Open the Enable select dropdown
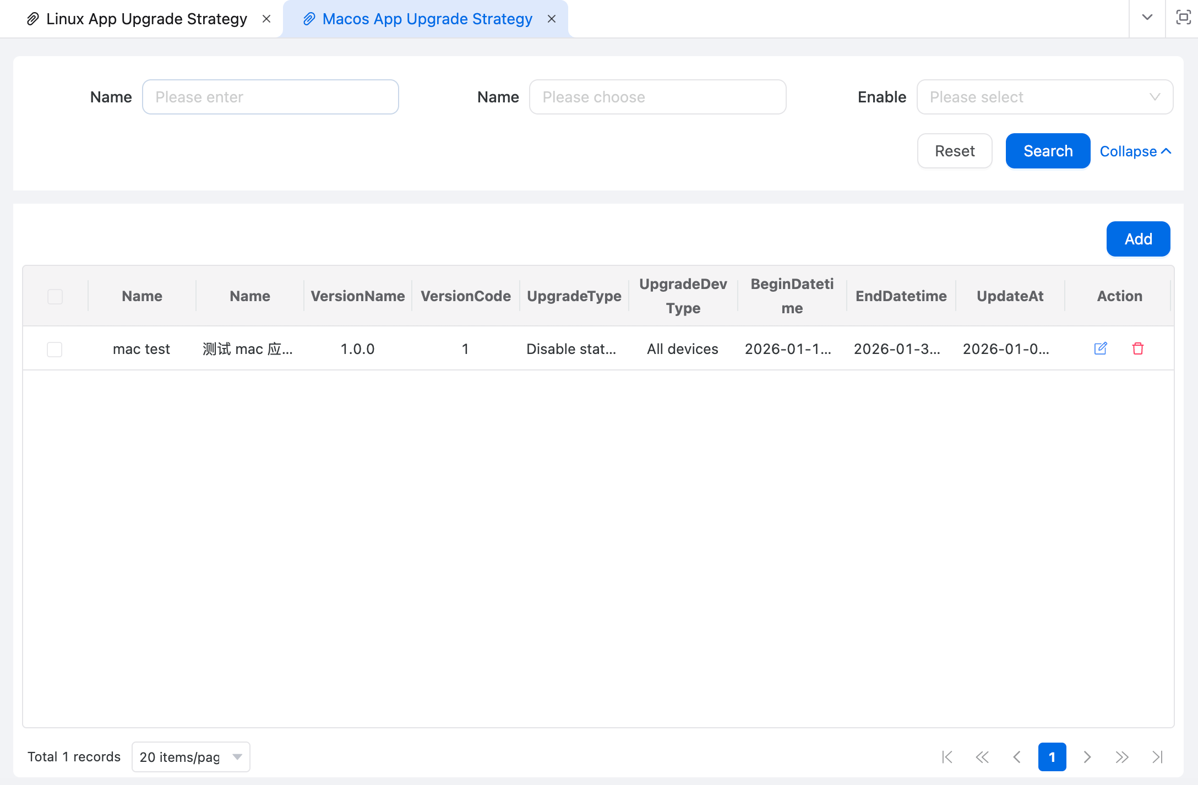Image resolution: width=1198 pixels, height=785 pixels. [x=1044, y=97]
